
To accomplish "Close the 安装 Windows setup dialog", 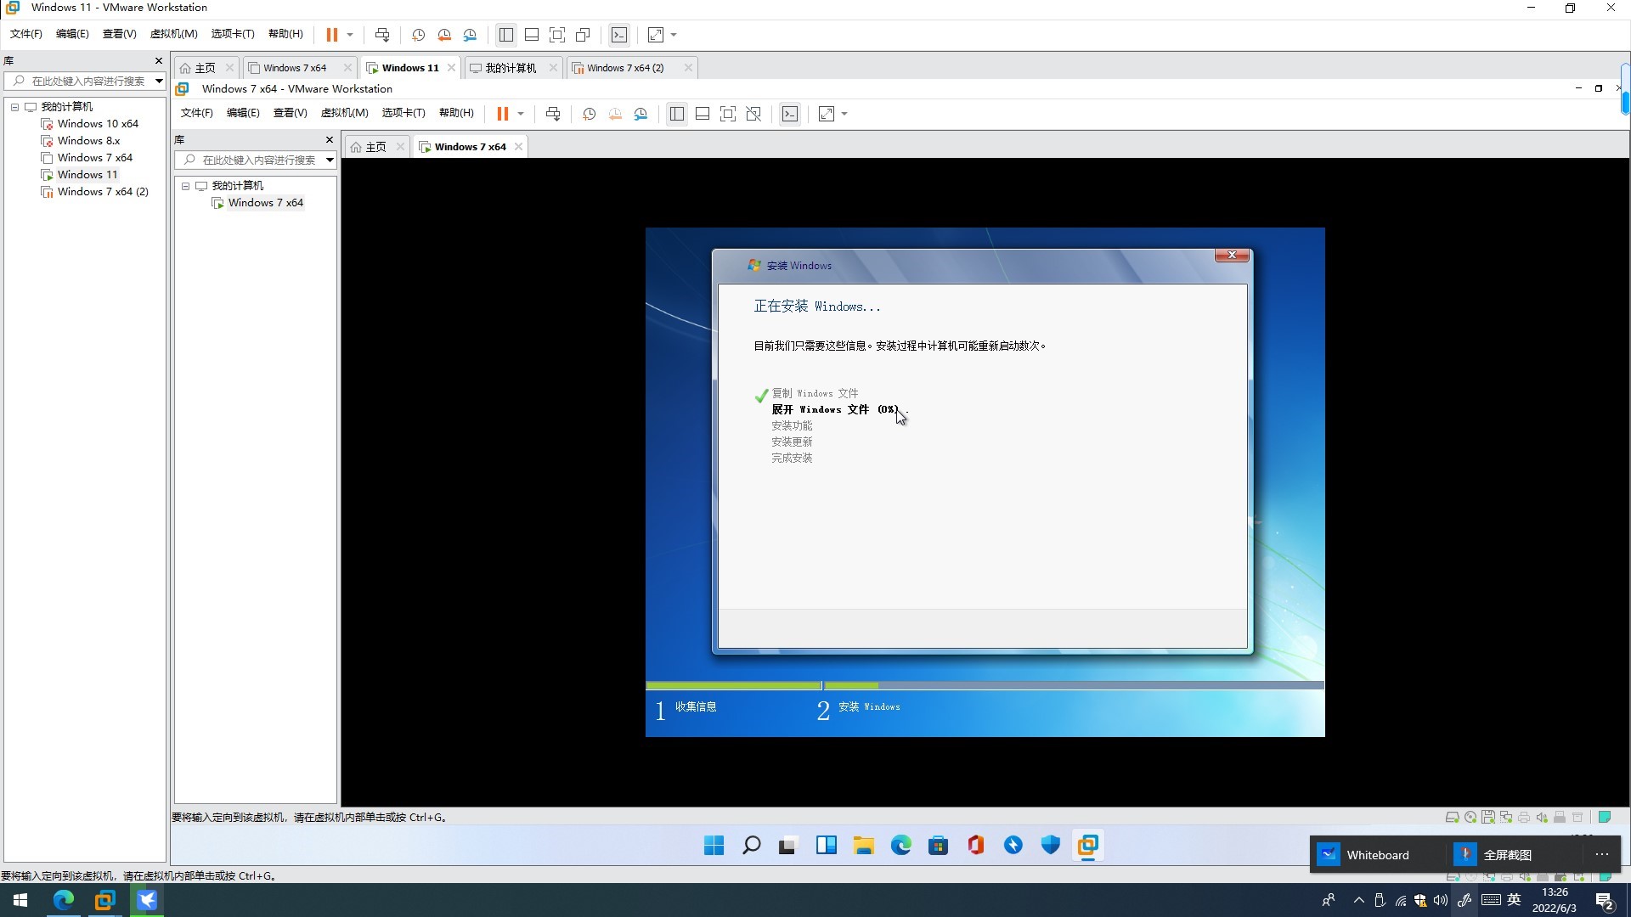I will tap(1232, 255).
